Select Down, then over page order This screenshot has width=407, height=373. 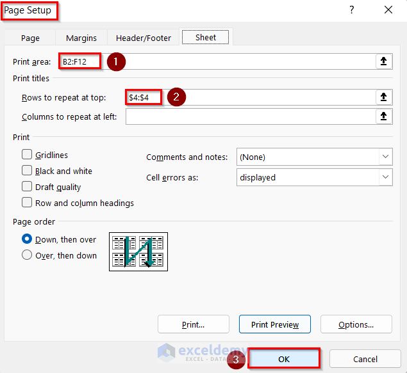(x=27, y=239)
